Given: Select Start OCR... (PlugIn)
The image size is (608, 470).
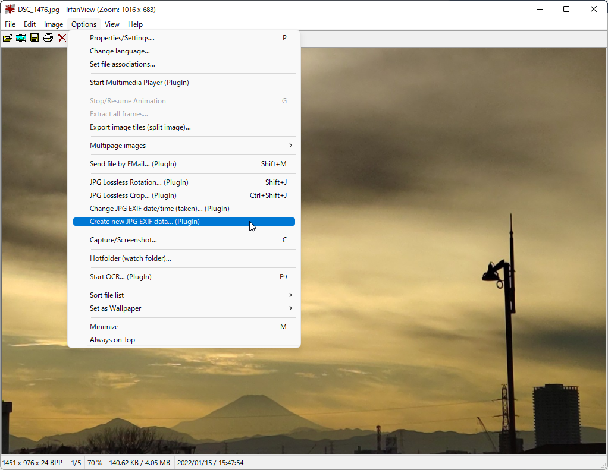Looking at the screenshot, I should coord(184,277).
